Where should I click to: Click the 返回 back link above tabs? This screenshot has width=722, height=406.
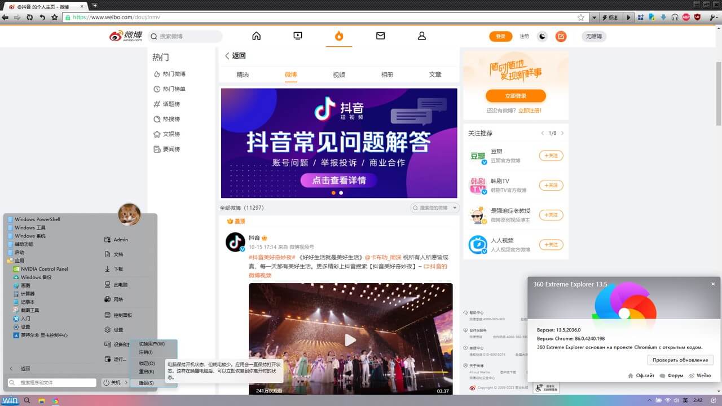click(x=235, y=56)
